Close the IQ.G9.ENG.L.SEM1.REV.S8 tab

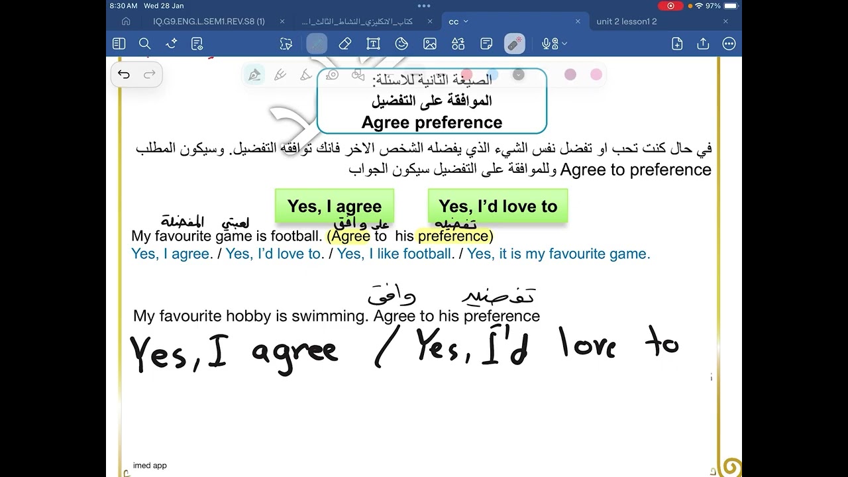point(281,21)
